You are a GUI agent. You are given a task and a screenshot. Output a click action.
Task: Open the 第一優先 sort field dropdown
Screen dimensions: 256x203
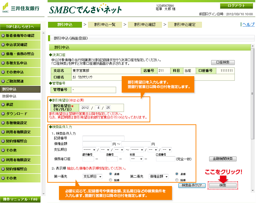(x=92, y=176)
